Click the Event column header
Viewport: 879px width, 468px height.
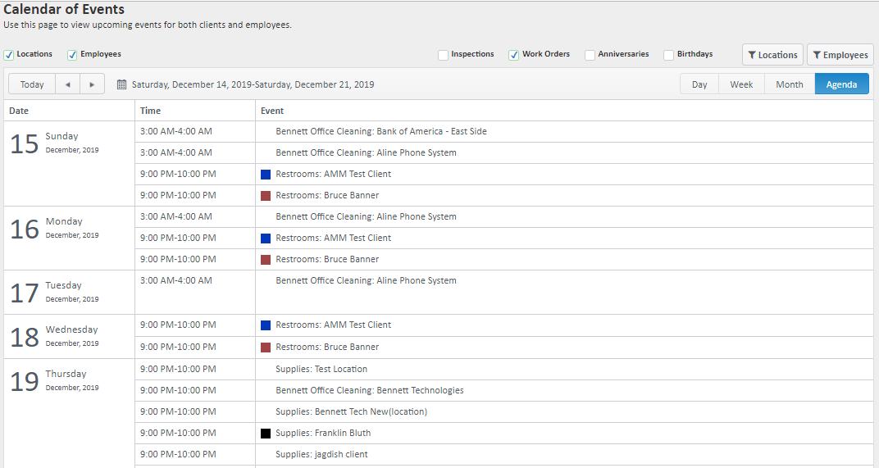564,111
